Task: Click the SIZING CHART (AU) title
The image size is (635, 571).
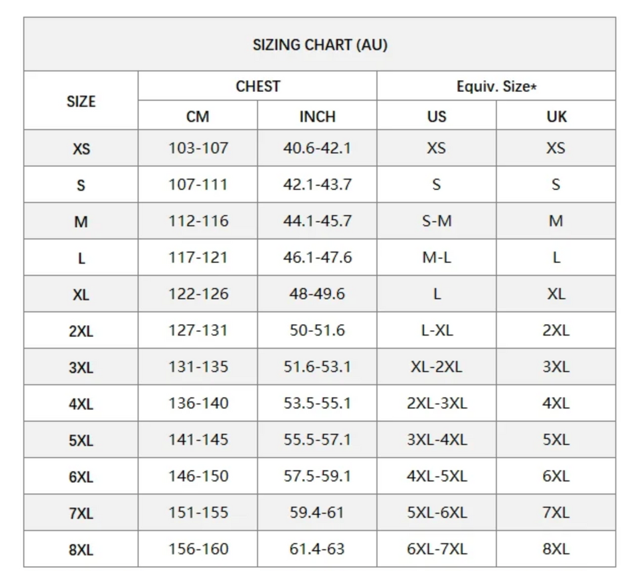Action: coord(320,45)
